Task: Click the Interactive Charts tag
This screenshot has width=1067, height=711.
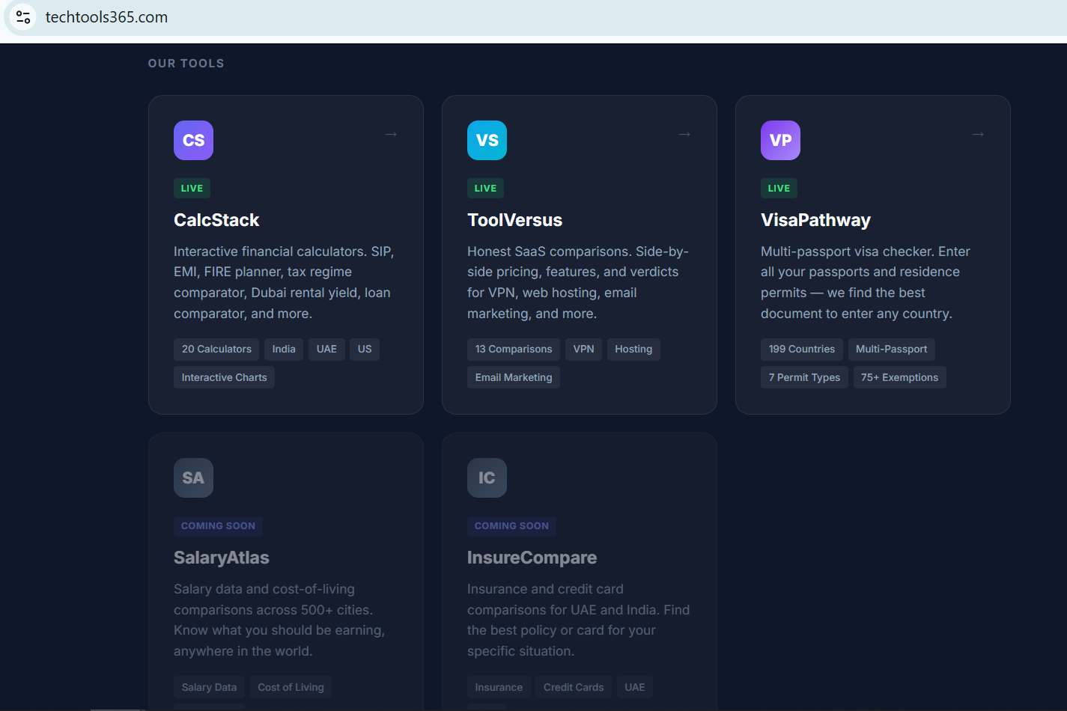Action: click(224, 377)
